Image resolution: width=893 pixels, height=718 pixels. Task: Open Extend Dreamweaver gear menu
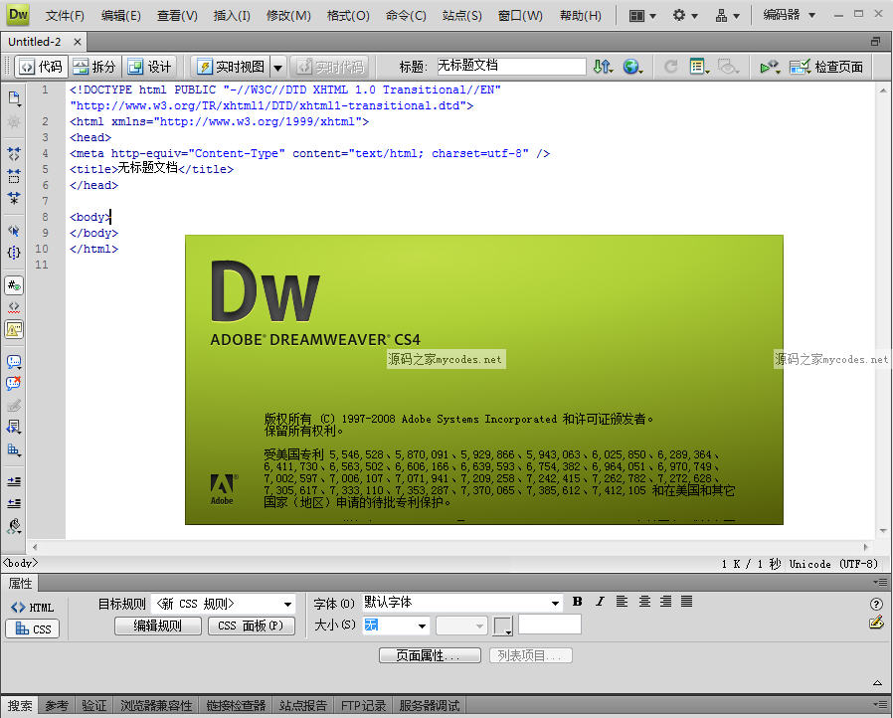(x=684, y=16)
